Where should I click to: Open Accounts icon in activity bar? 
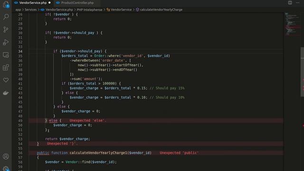point(6,156)
